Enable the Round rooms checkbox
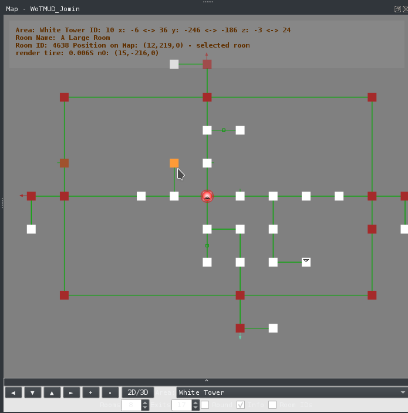 pyautogui.click(x=205, y=405)
